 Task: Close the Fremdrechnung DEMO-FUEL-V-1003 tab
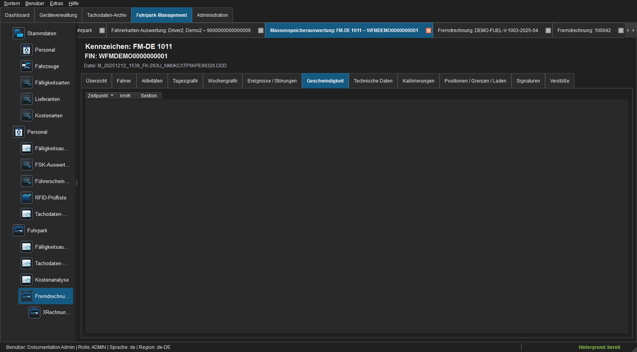pos(548,31)
